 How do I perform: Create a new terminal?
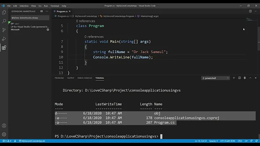234,78
